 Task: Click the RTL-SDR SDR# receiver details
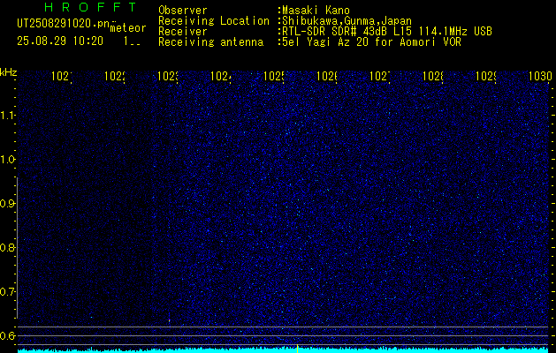[x=387, y=32]
